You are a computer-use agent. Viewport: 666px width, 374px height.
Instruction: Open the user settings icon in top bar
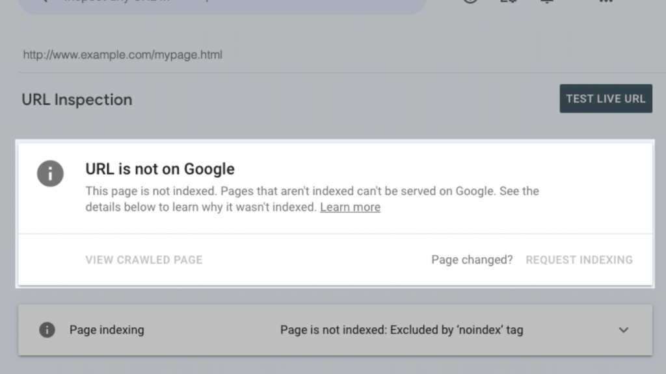coord(508,1)
